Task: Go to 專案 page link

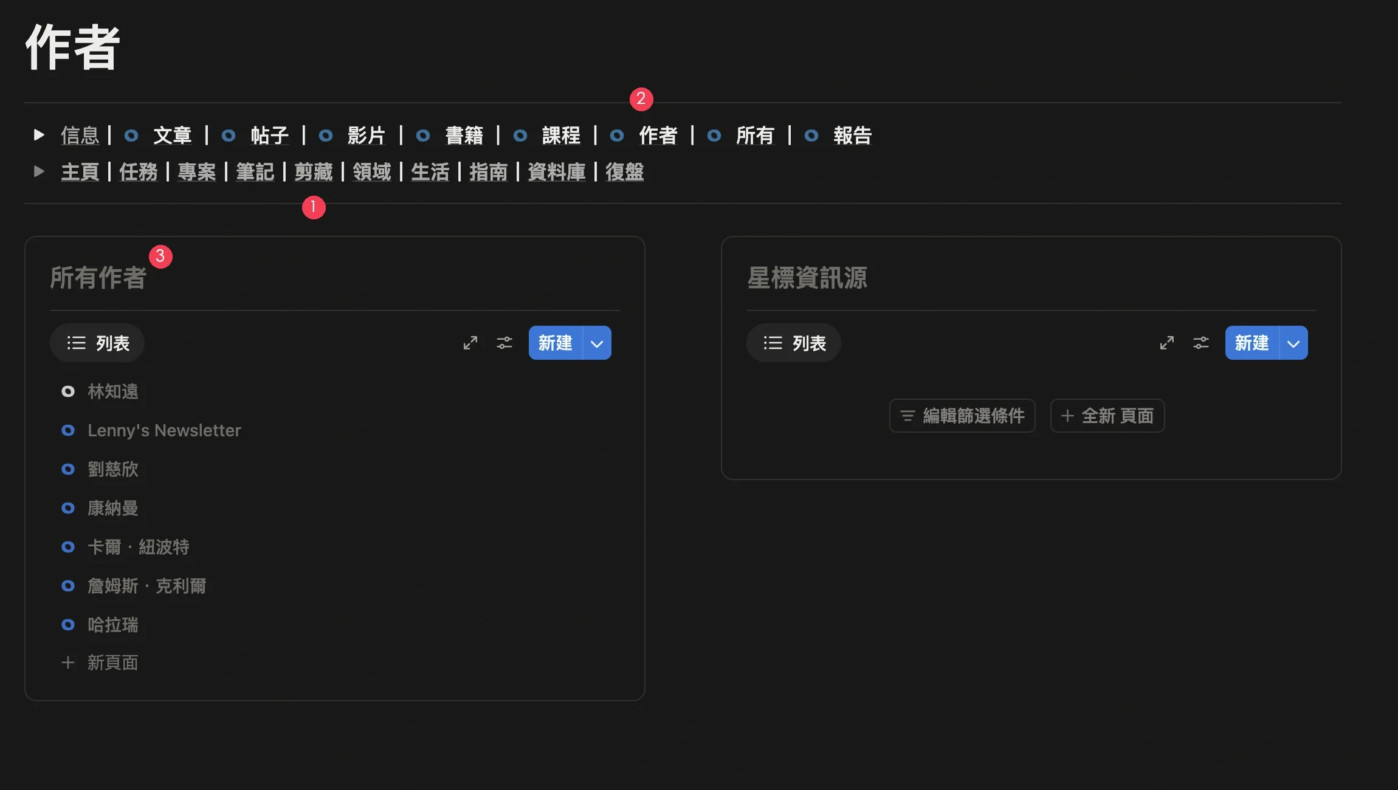Action: (x=197, y=172)
